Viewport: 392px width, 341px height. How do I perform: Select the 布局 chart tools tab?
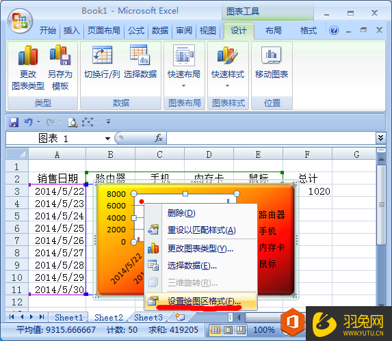pos(273,31)
